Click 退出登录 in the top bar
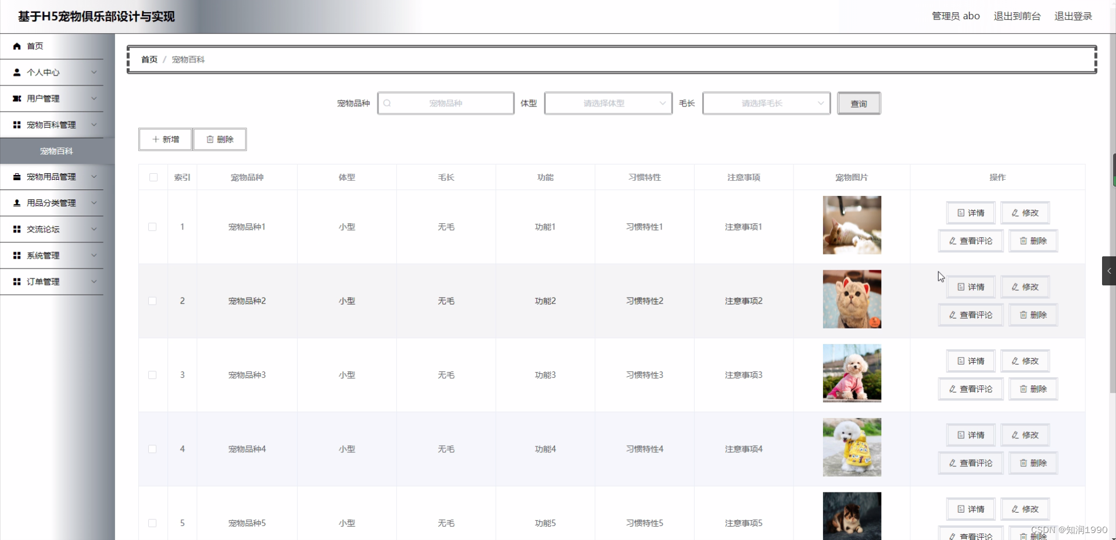Image resolution: width=1116 pixels, height=540 pixels. pyautogui.click(x=1072, y=16)
